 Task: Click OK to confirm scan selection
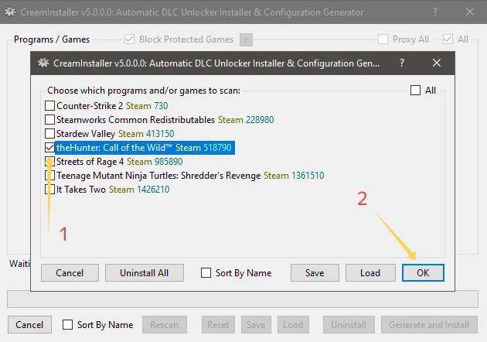(423, 272)
